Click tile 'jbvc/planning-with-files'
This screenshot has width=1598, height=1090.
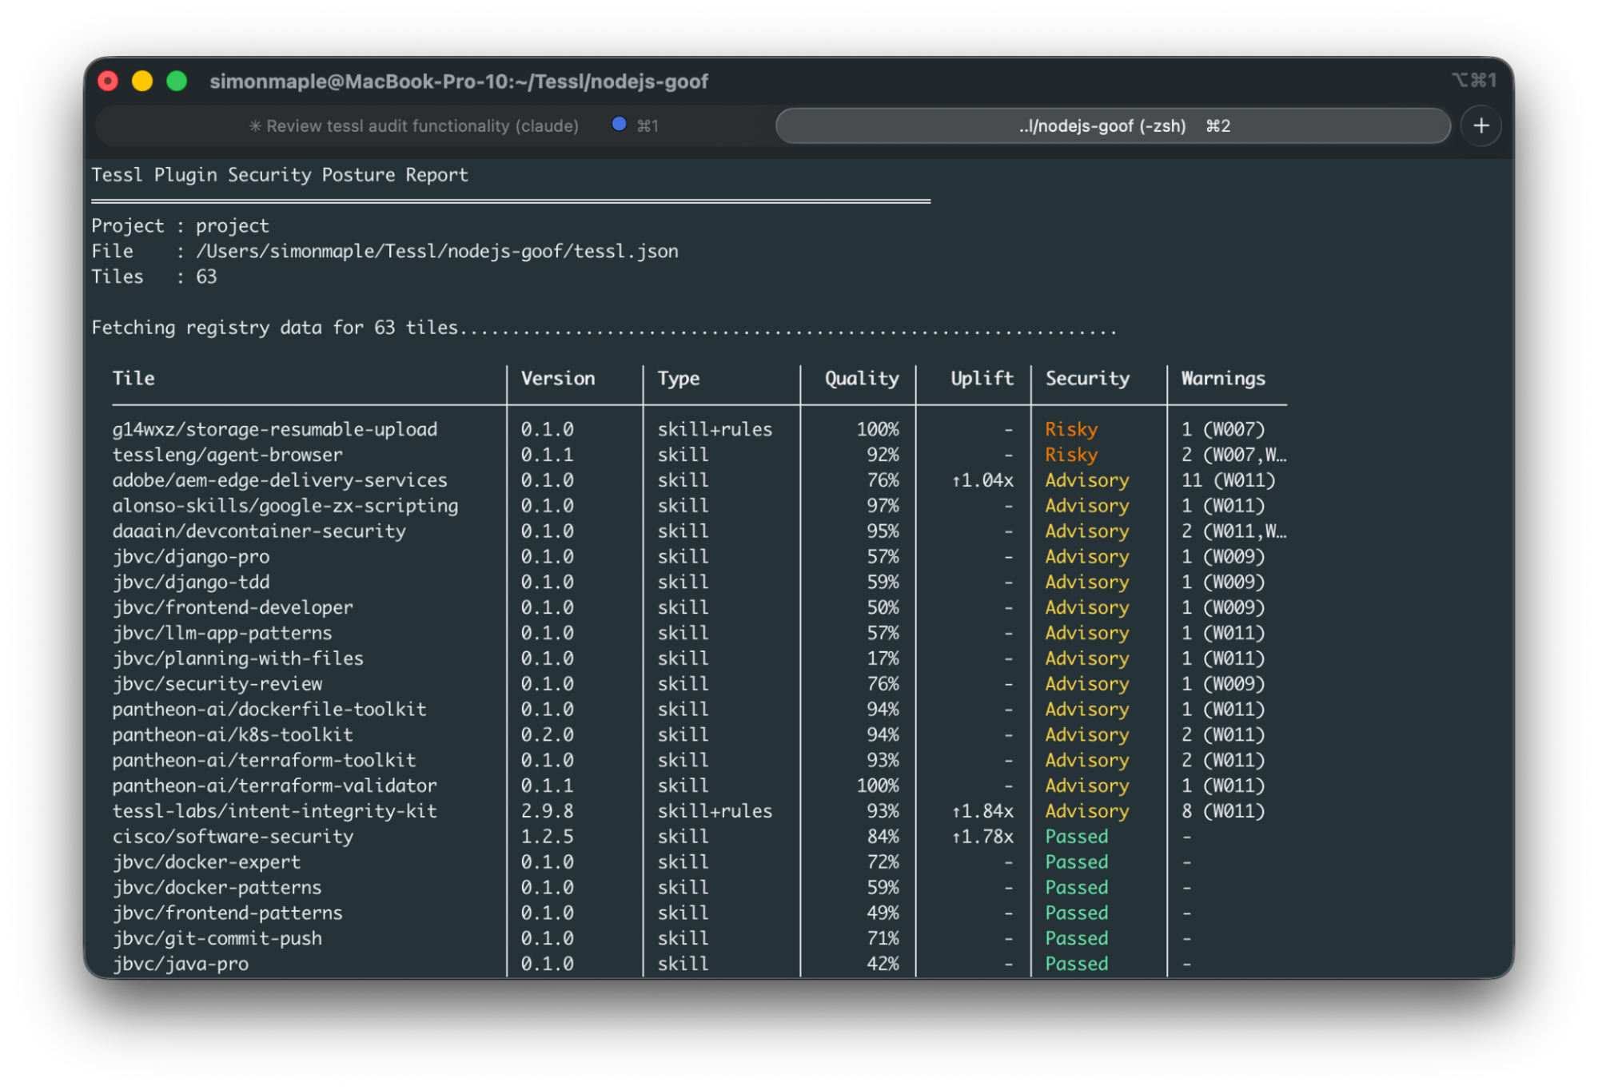pos(238,659)
